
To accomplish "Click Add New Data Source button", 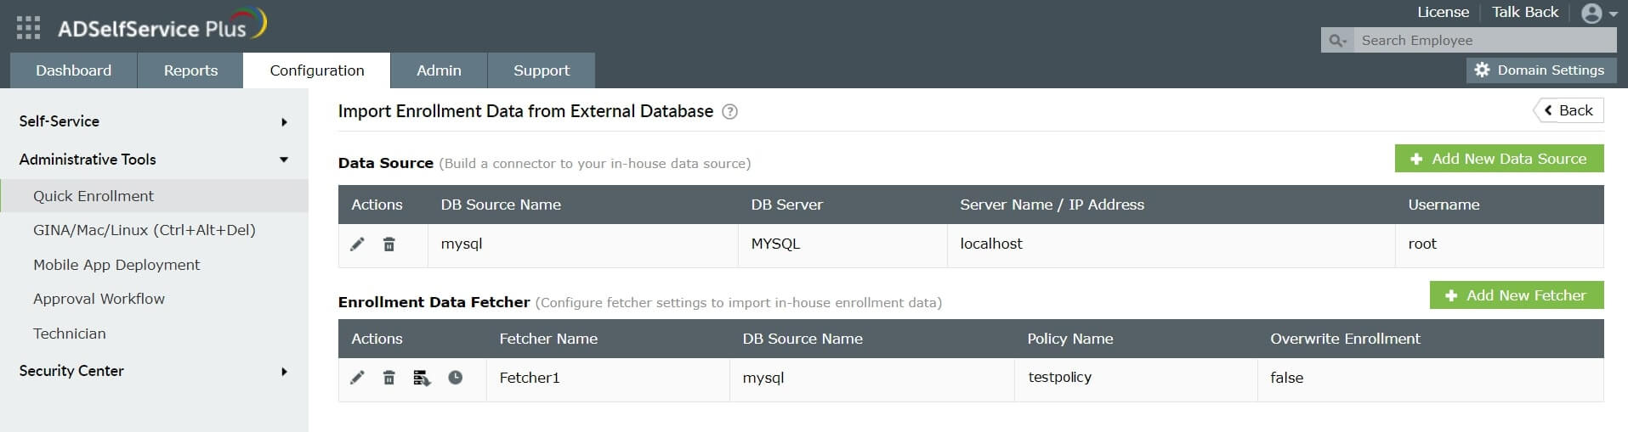I will pyautogui.click(x=1499, y=159).
